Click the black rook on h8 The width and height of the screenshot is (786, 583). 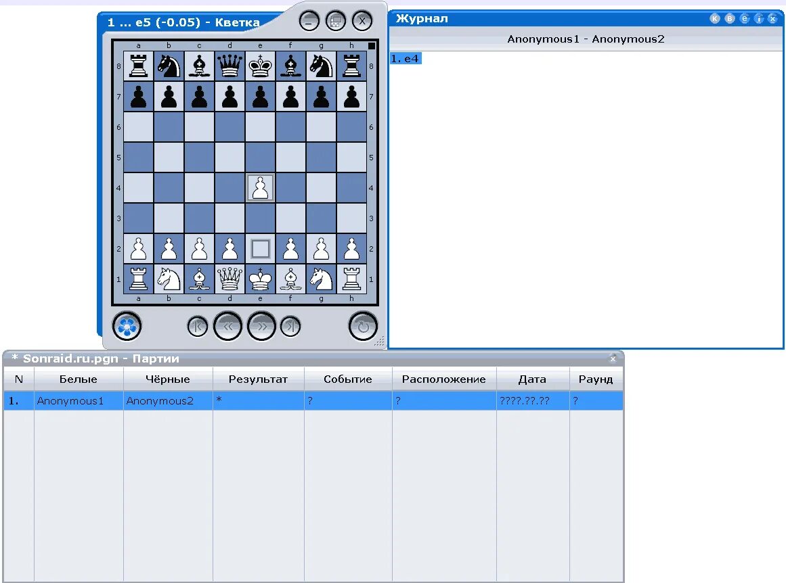[351, 66]
